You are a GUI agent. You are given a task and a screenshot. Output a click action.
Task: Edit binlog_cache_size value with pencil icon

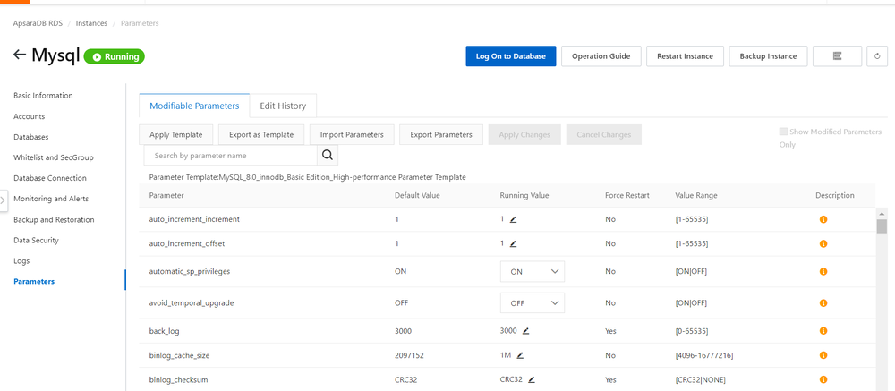[520, 355]
